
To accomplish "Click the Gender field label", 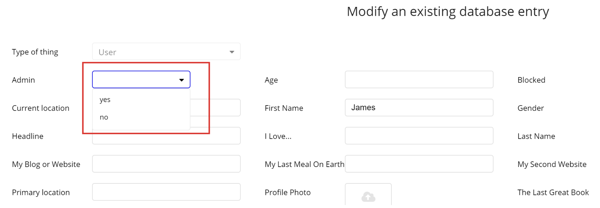I will pos(530,108).
